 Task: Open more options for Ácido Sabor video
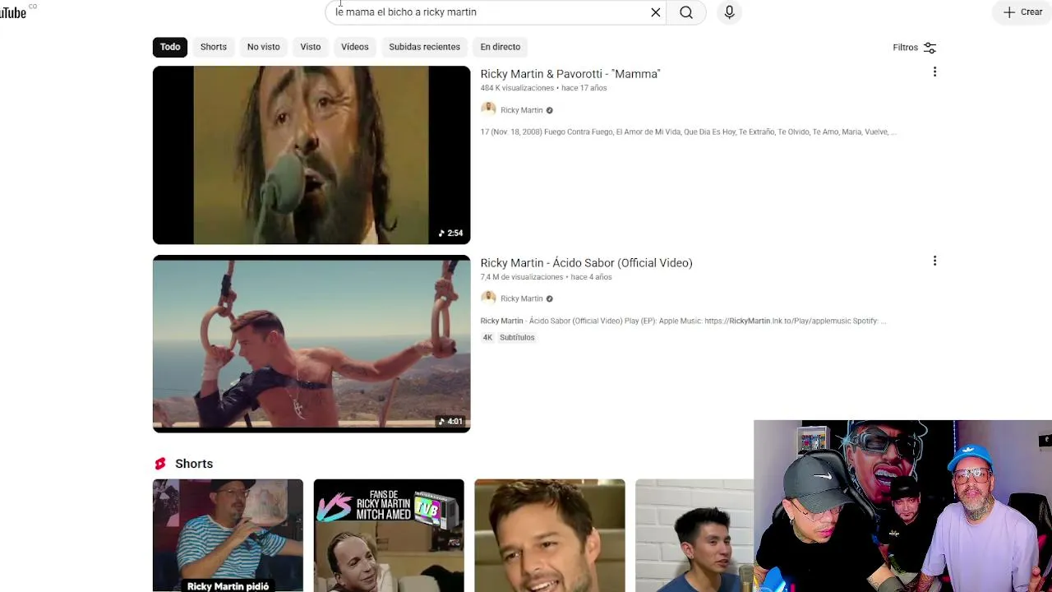coord(934,261)
